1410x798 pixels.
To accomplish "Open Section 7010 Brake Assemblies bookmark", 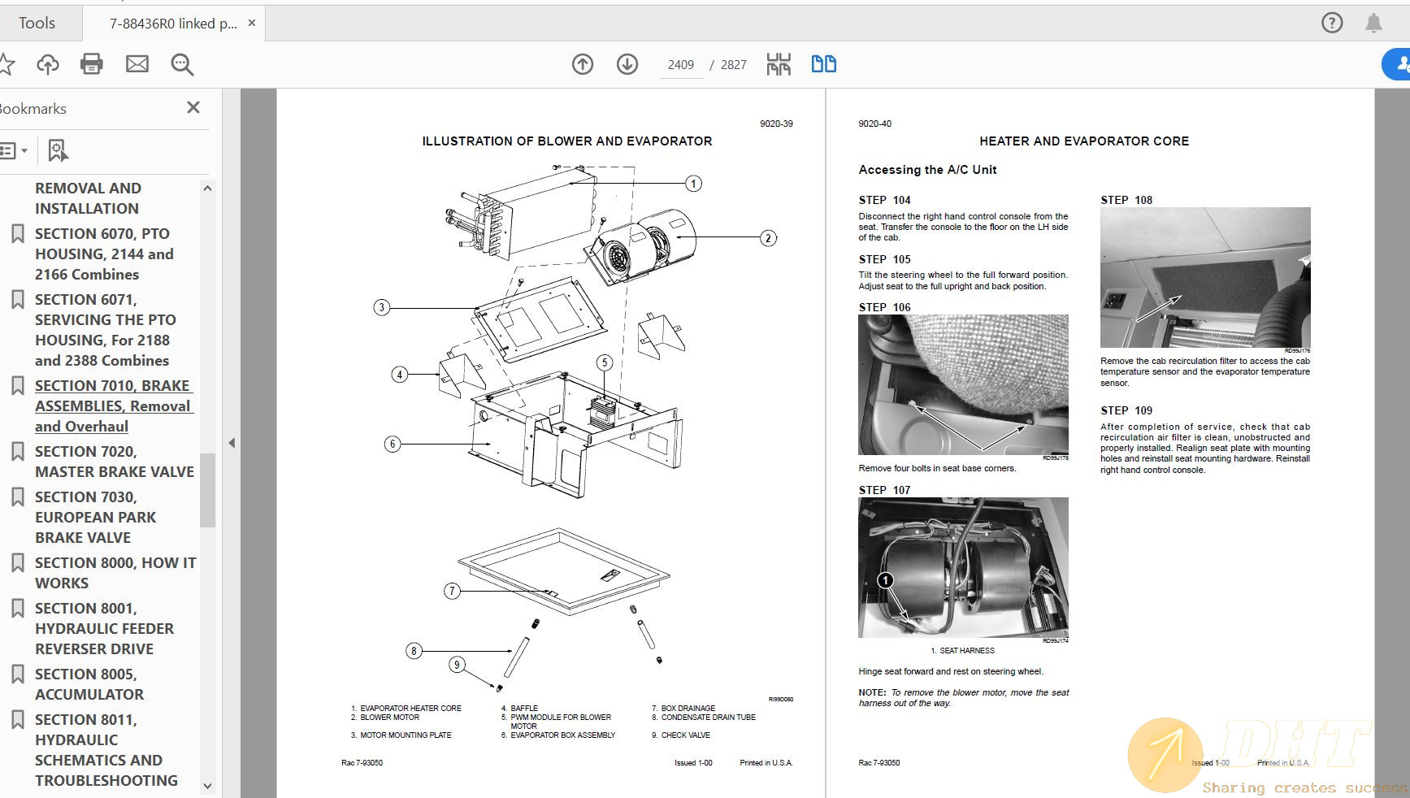I will pos(113,406).
